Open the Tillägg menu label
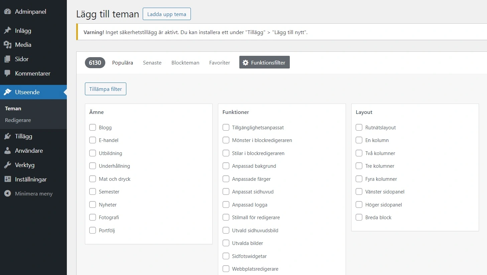This screenshot has width=487, height=275. (23, 136)
